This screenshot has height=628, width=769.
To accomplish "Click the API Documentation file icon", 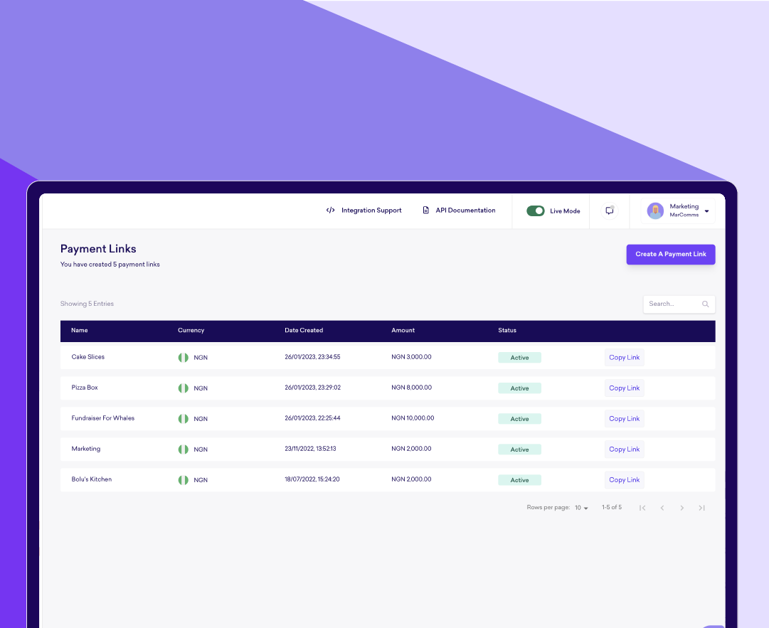I will tap(425, 211).
